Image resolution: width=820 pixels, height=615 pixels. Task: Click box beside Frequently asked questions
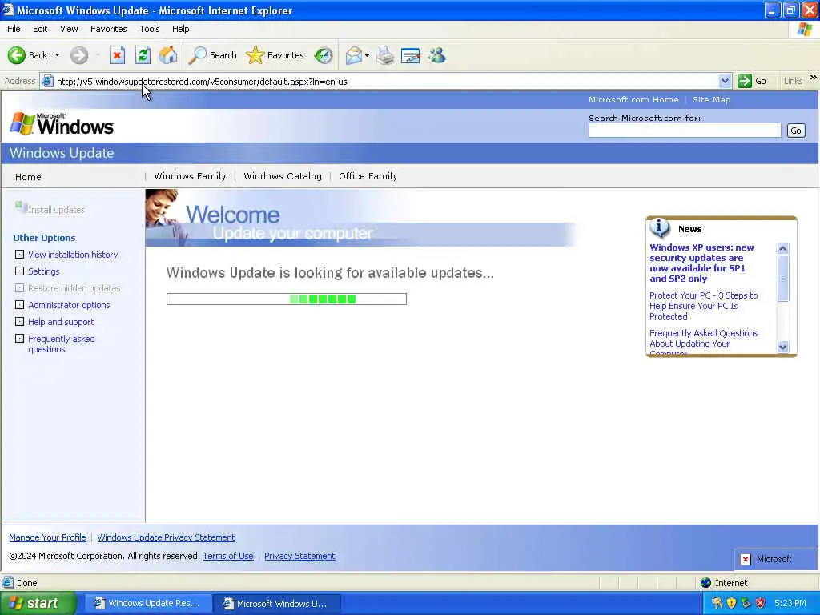coord(19,339)
